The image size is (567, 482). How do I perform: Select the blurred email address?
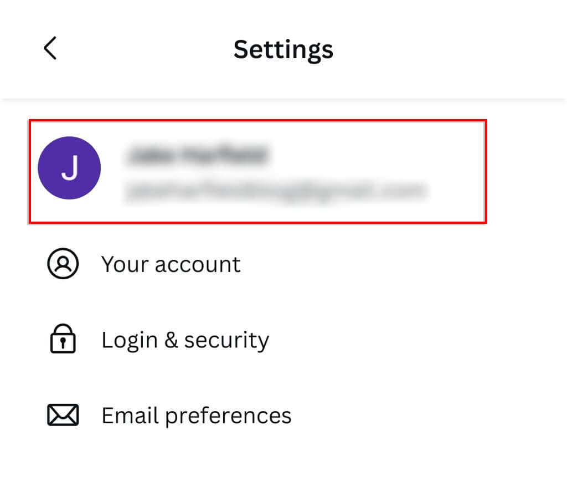(276, 191)
